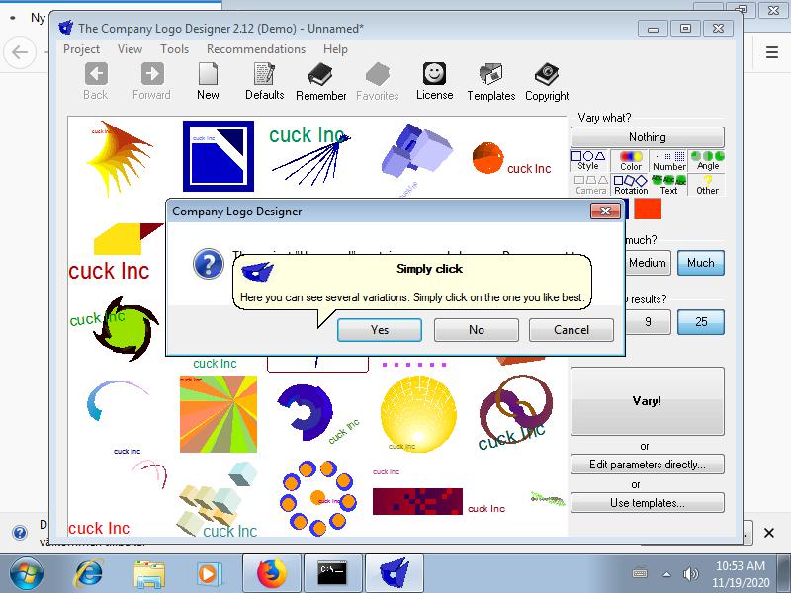The width and height of the screenshot is (791, 593).
Task: Pick the green swirl circle logo
Action: tap(126, 329)
